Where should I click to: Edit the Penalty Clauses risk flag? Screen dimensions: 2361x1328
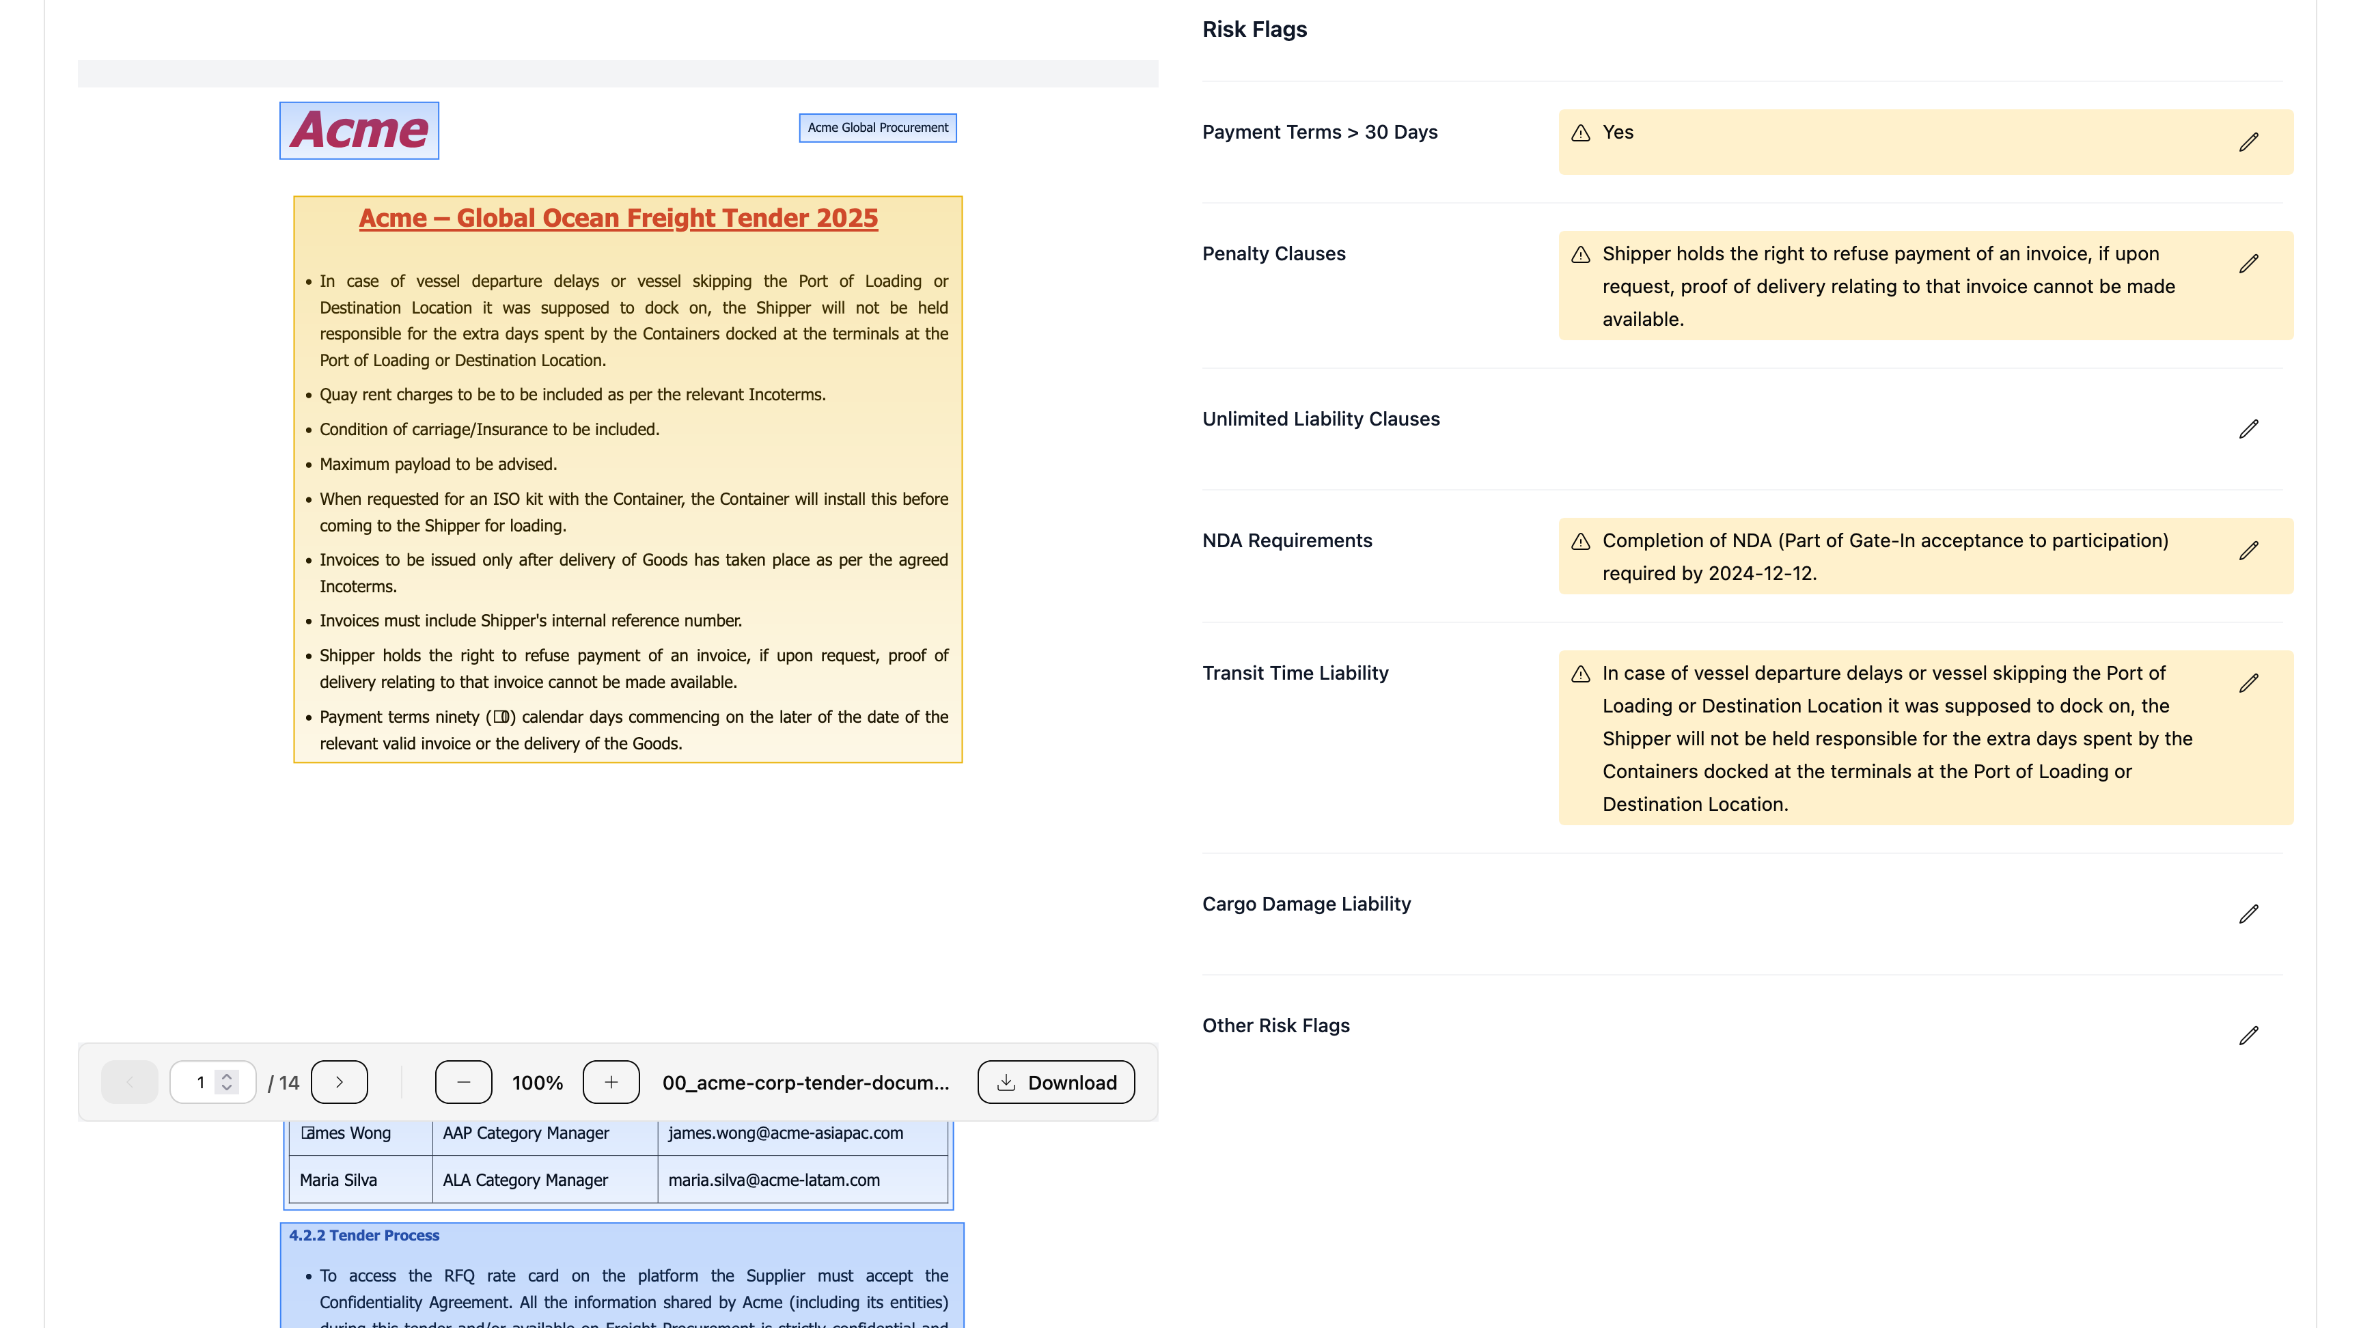click(2250, 264)
